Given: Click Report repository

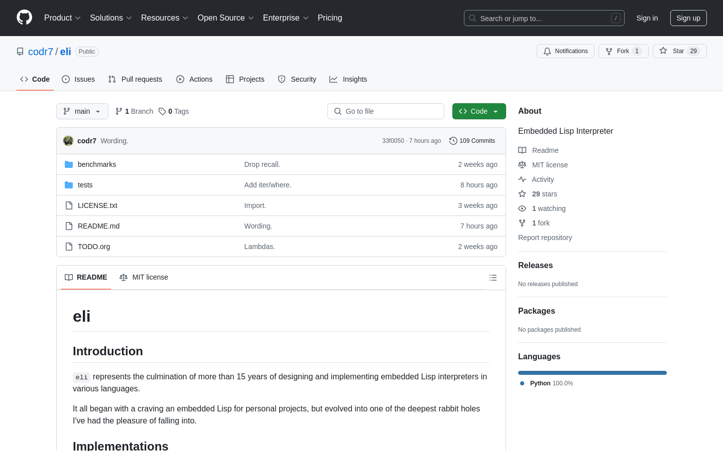Looking at the screenshot, I should pyautogui.click(x=545, y=238).
